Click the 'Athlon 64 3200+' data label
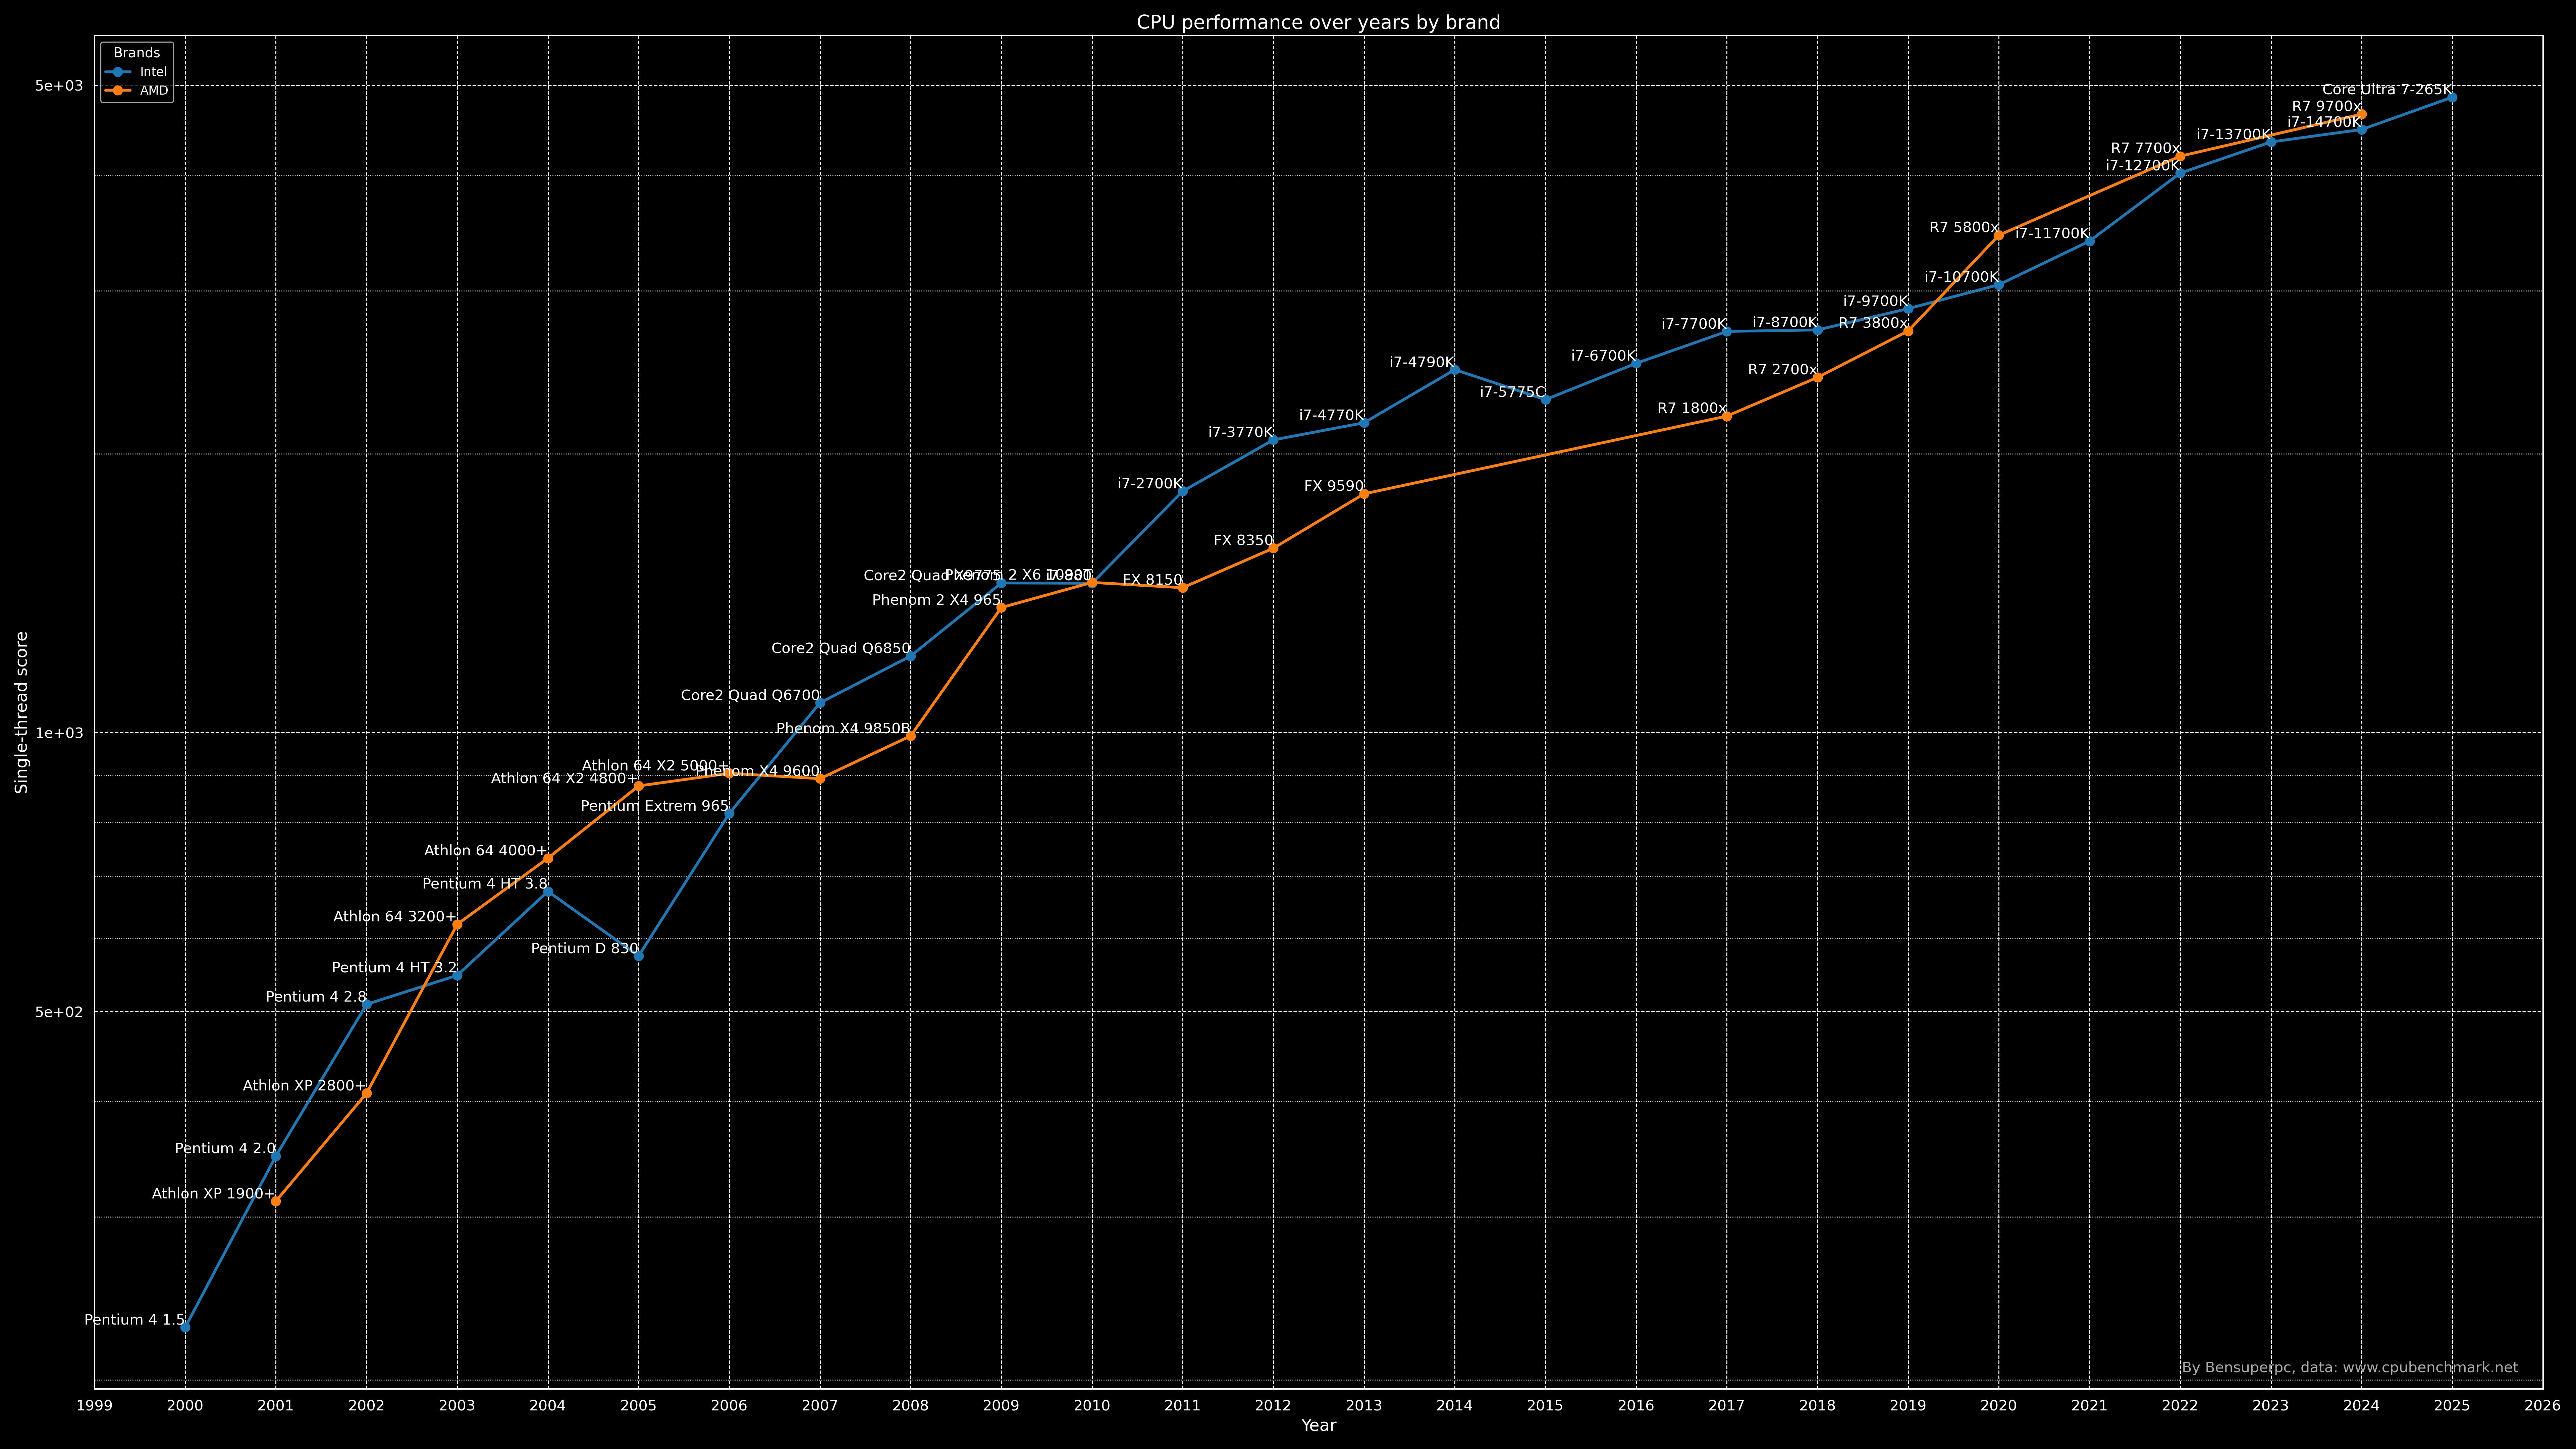This screenshot has width=2576, height=1449. point(395,917)
